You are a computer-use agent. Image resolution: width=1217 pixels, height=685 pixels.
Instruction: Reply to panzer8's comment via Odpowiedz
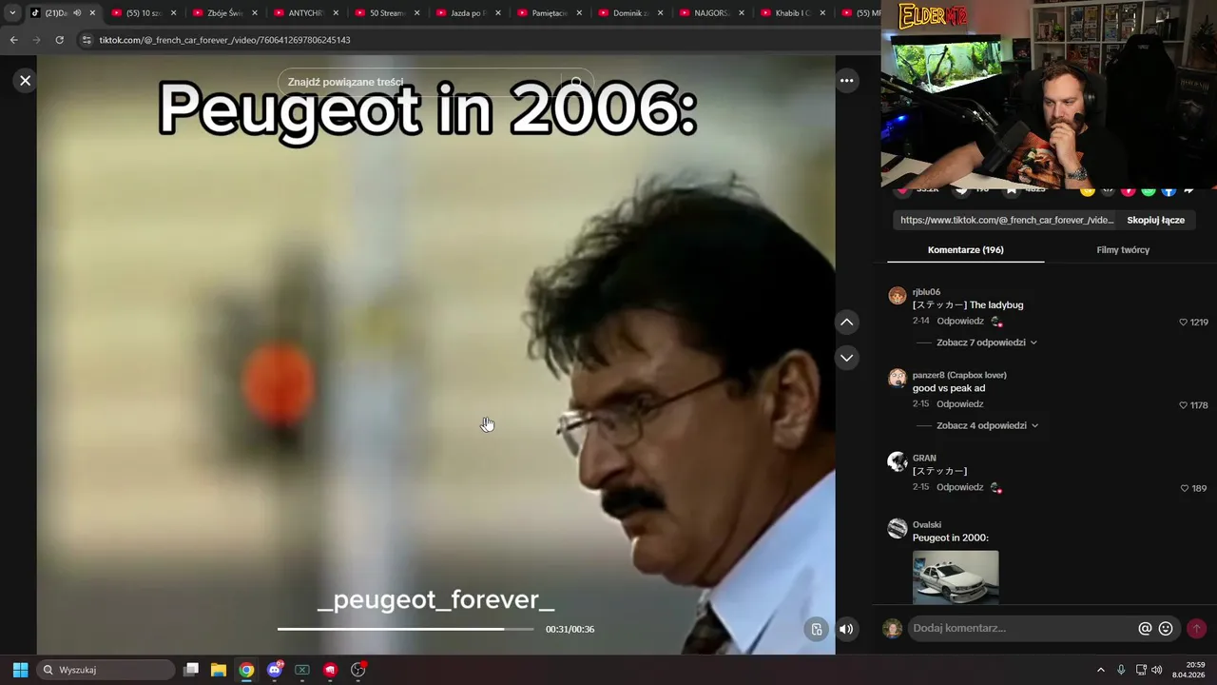click(x=959, y=404)
